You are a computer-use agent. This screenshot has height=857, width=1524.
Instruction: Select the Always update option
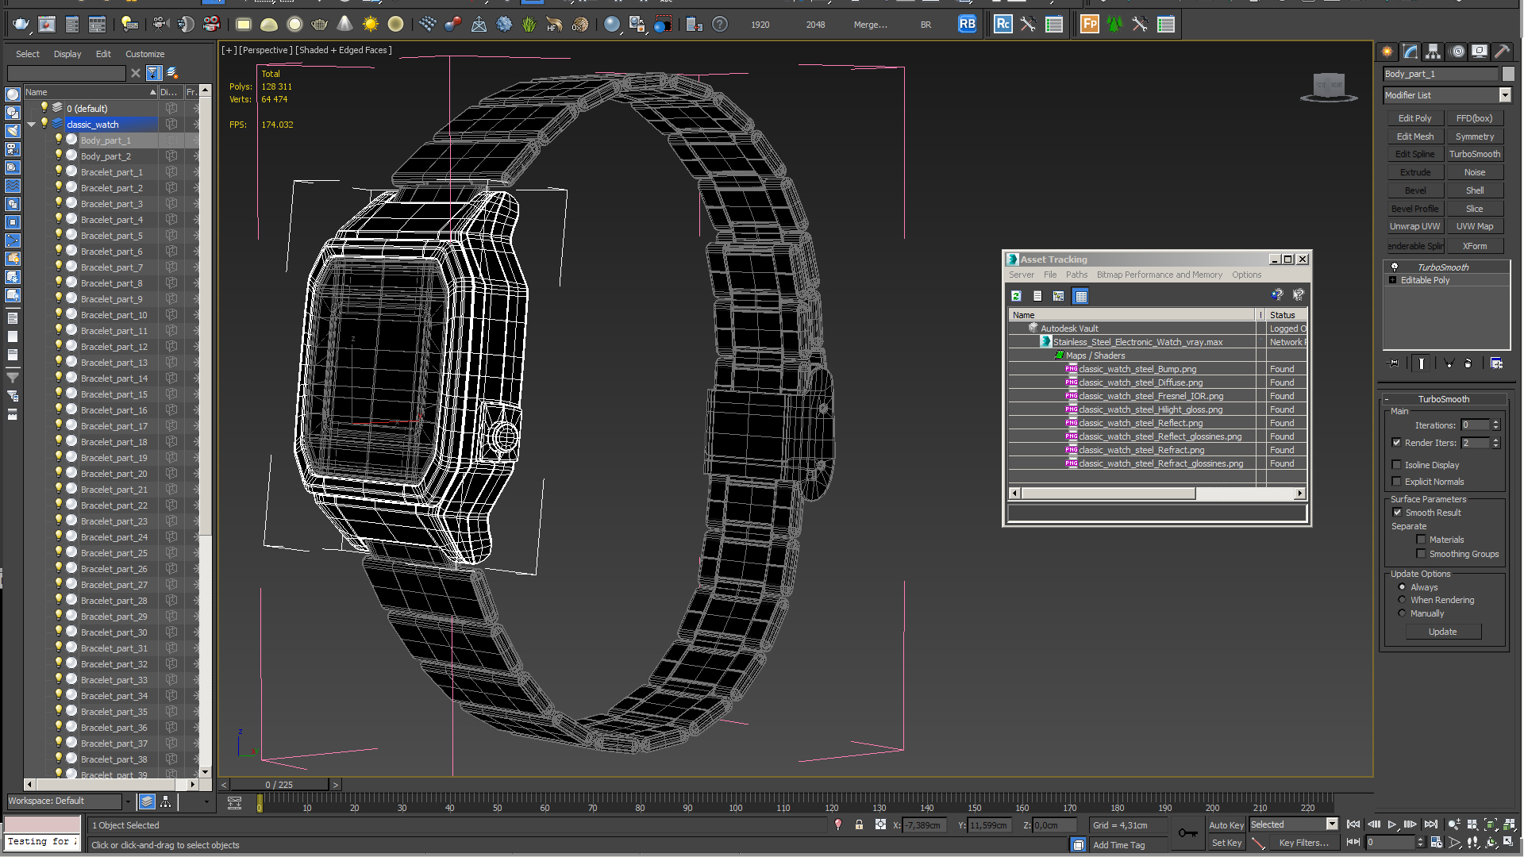click(x=1402, y=587)
